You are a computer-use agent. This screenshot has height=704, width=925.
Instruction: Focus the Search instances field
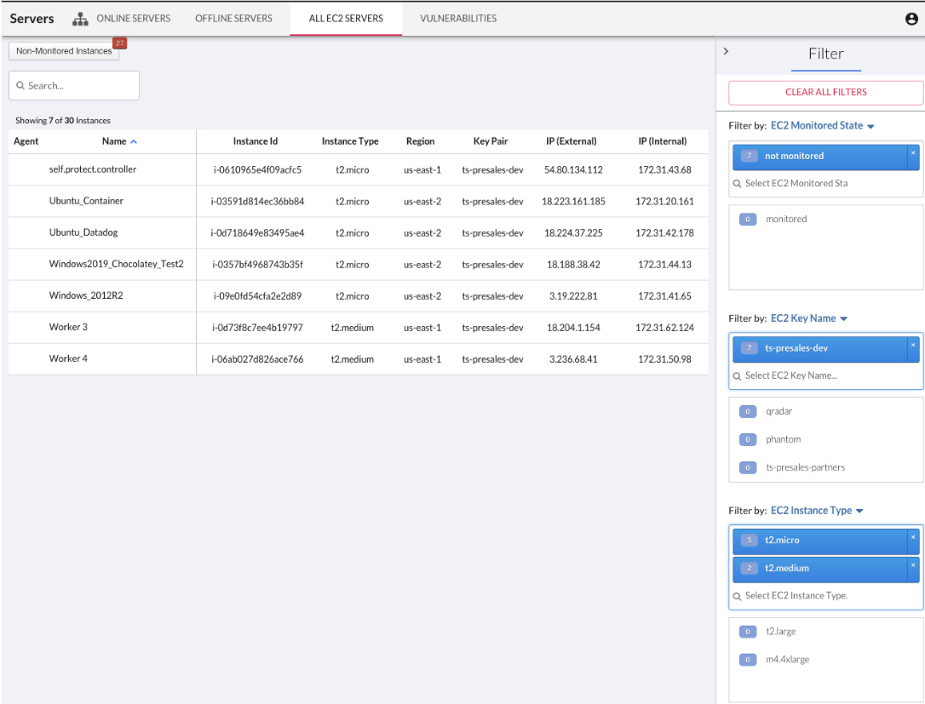click(x=74, y=85)
